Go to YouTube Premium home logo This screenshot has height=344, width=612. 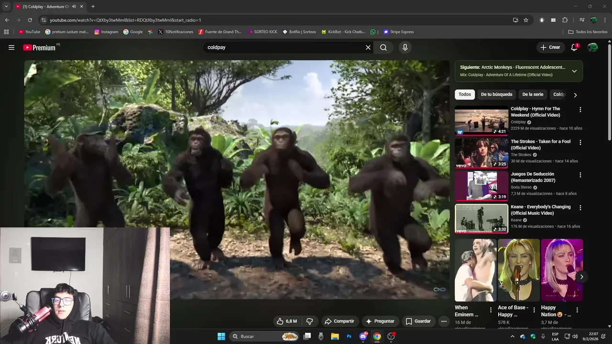(x=39, y=47)
